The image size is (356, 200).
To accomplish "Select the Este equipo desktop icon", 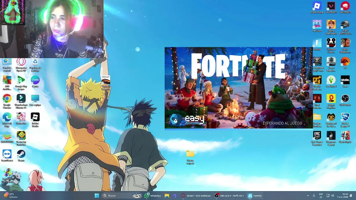I will click(35, 100).
